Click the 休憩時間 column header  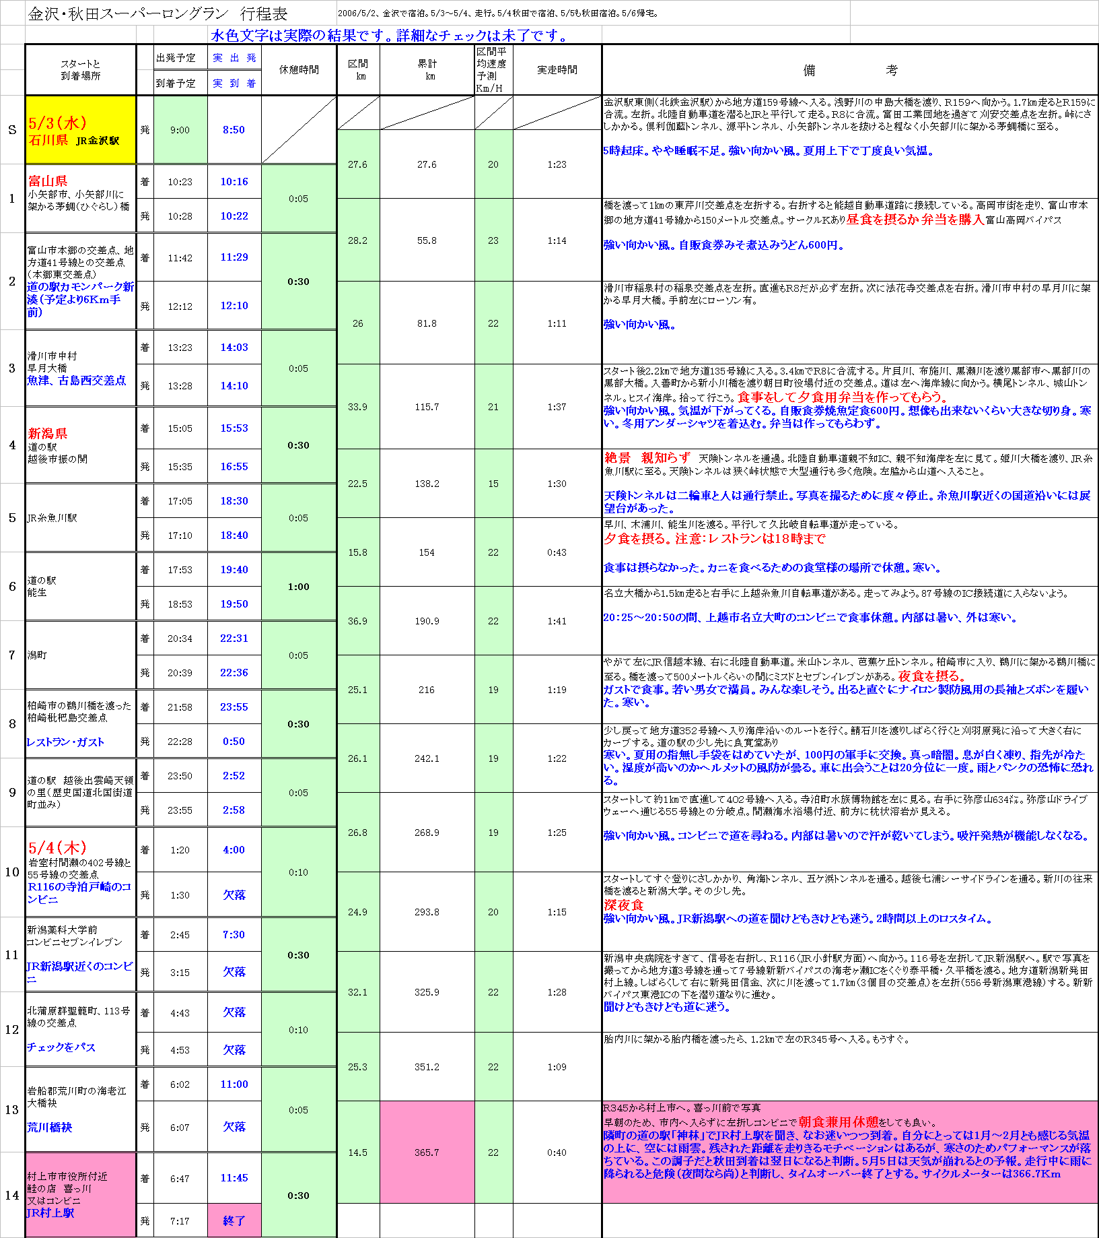(x=298, y=70)
